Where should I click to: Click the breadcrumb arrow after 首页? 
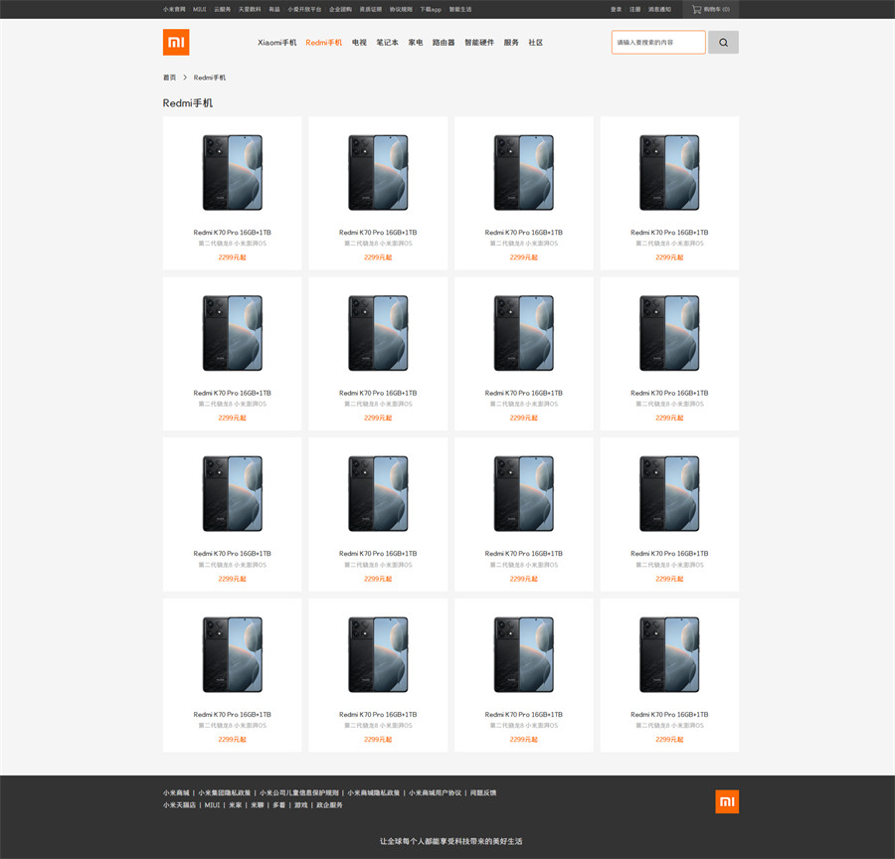coord(185,78)
